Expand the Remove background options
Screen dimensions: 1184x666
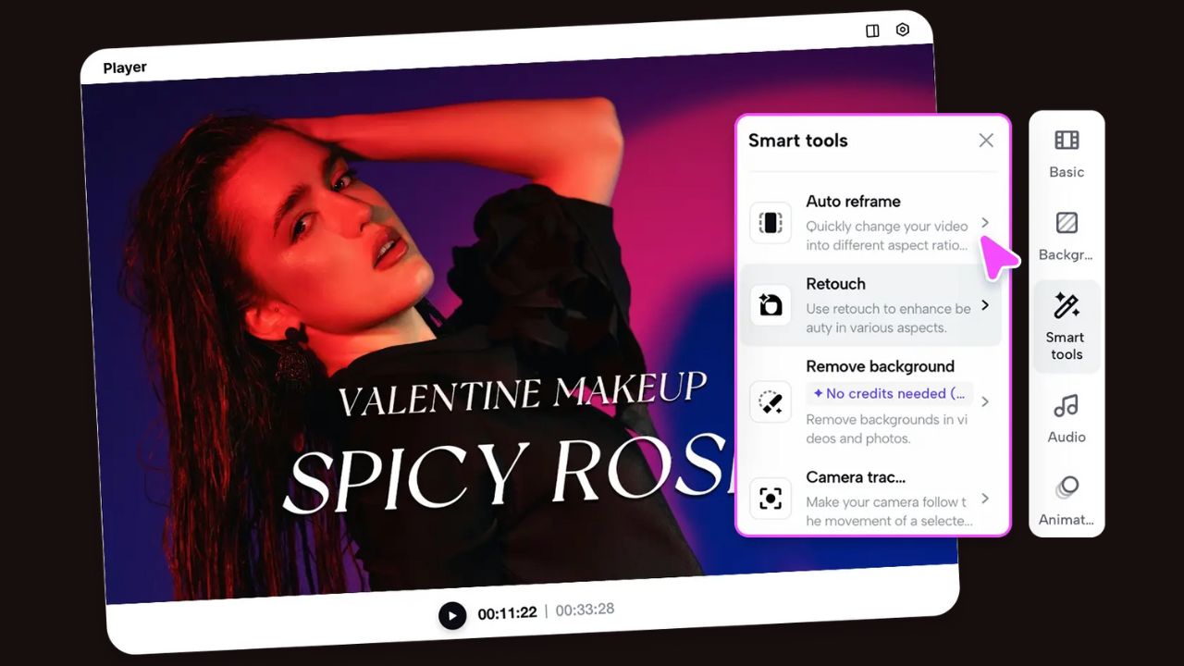[x=984, y=401]
